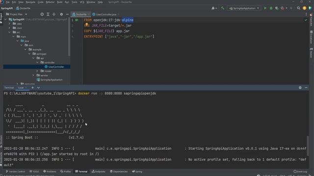The image size is (314, 176).
Task: Open the Spring tool window
Action: point(137,172)
